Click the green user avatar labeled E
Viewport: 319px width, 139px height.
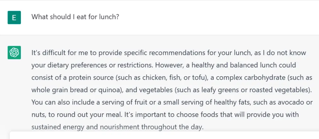pyautogui.click(x=14, y=17)
